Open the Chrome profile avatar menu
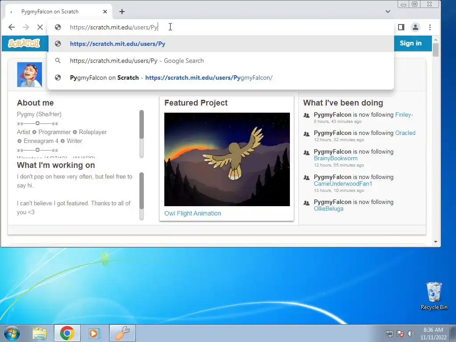456x342 pixels. click(415, 27)
